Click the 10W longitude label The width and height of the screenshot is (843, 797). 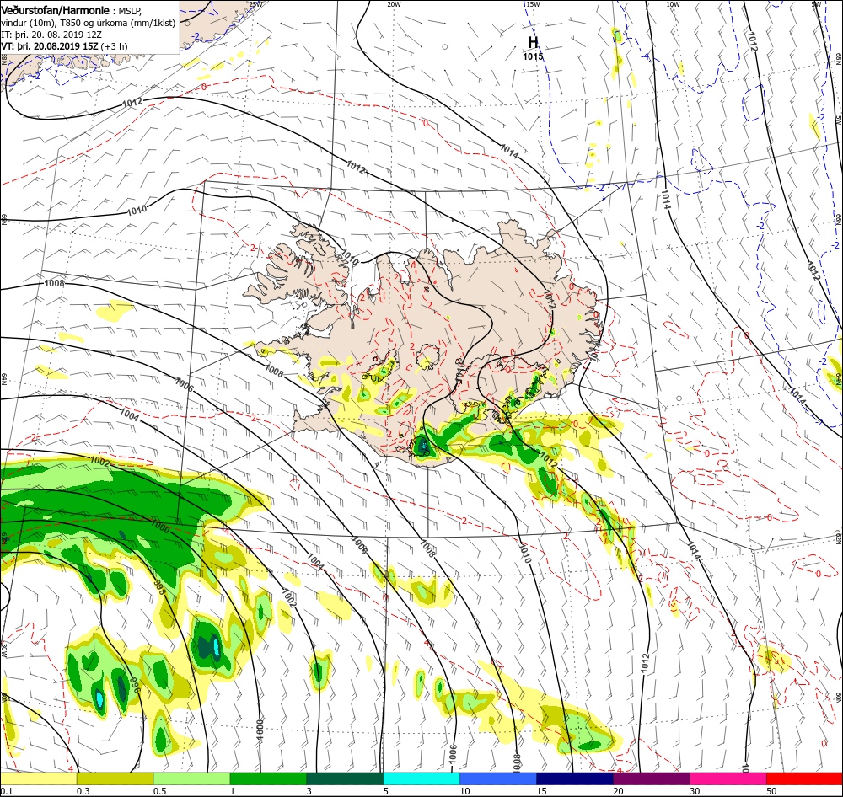point(673,4)
